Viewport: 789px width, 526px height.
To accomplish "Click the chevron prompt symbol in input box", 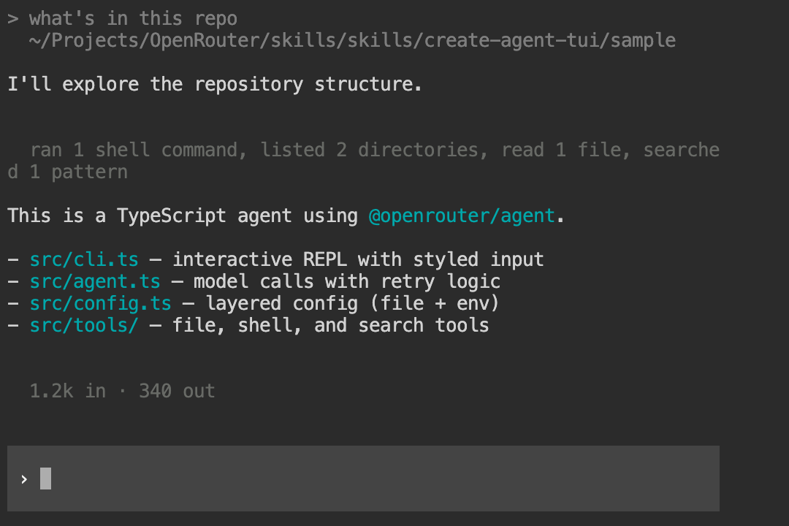I will click(x=24, y=479).
